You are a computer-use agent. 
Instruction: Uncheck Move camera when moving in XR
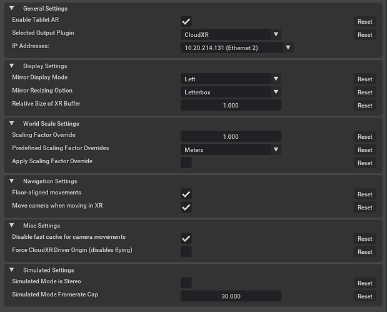(x=186, y=207)
